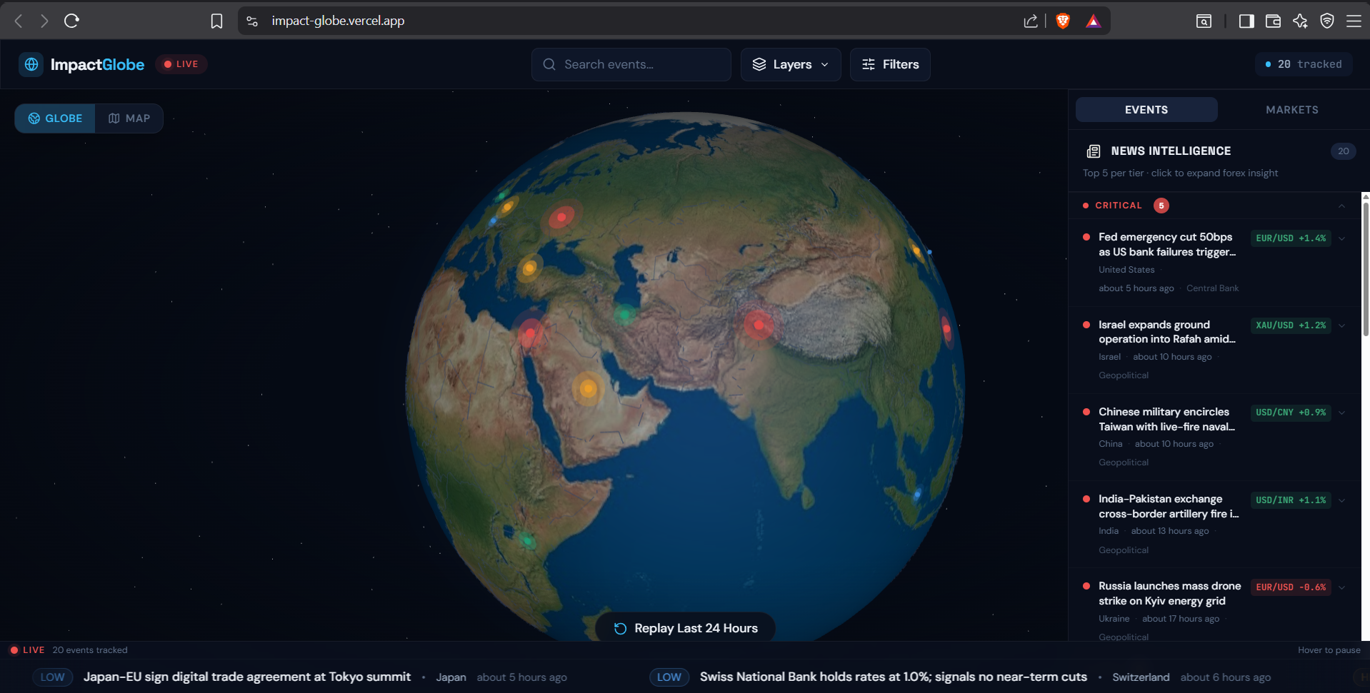The width and height of the screenshot is (1370, 693).
Task: Reload the current page
Action: coord(71,21)
